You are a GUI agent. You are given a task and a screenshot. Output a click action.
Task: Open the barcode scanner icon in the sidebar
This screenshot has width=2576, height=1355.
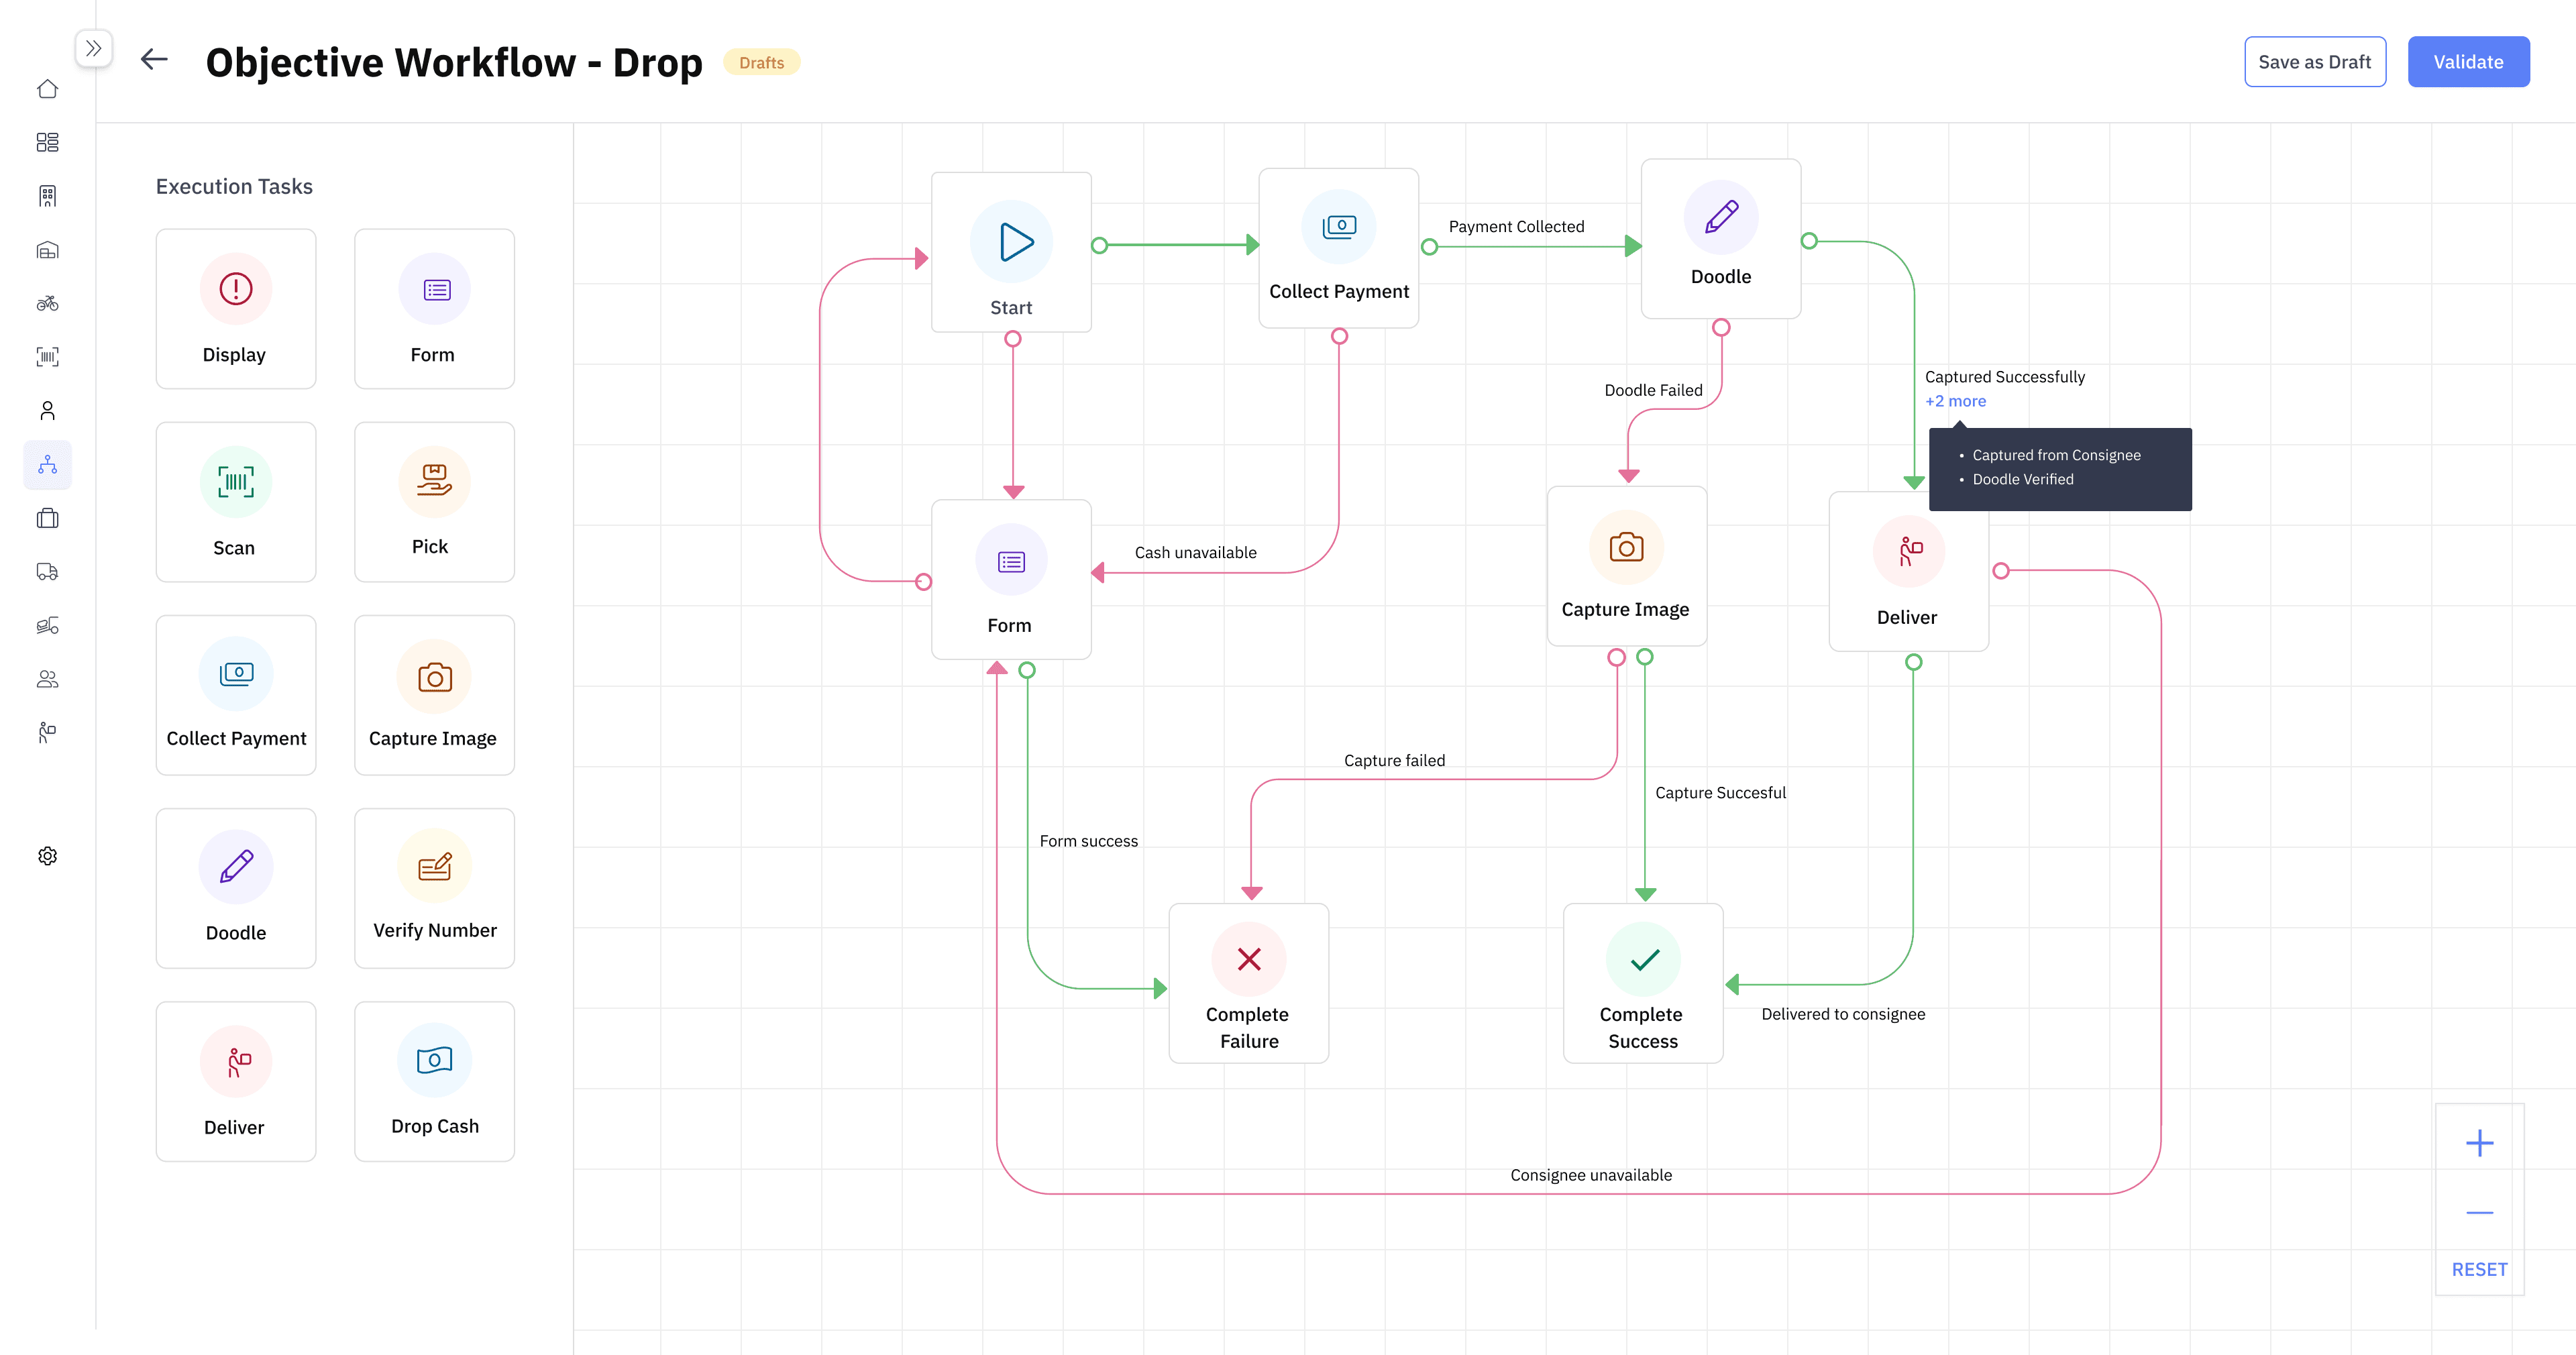click(x=47, y=357)
